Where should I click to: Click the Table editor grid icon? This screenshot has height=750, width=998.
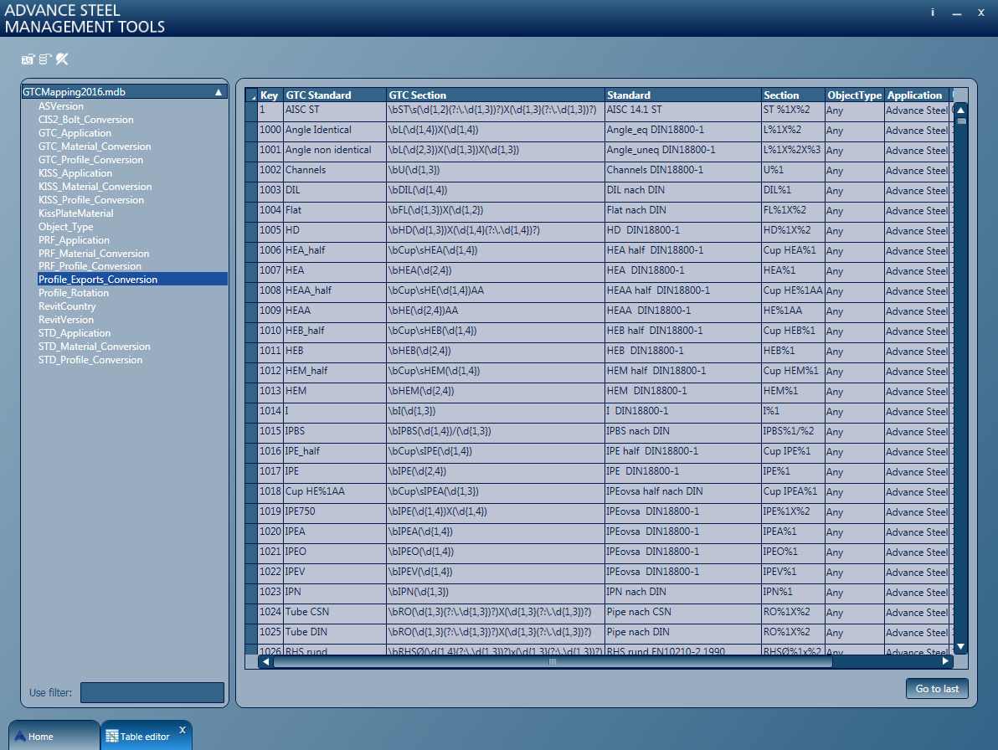point(112,736)
